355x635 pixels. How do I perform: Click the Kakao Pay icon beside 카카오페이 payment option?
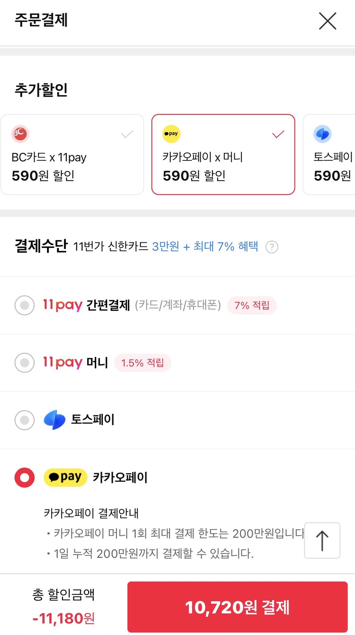pos(65,477)
